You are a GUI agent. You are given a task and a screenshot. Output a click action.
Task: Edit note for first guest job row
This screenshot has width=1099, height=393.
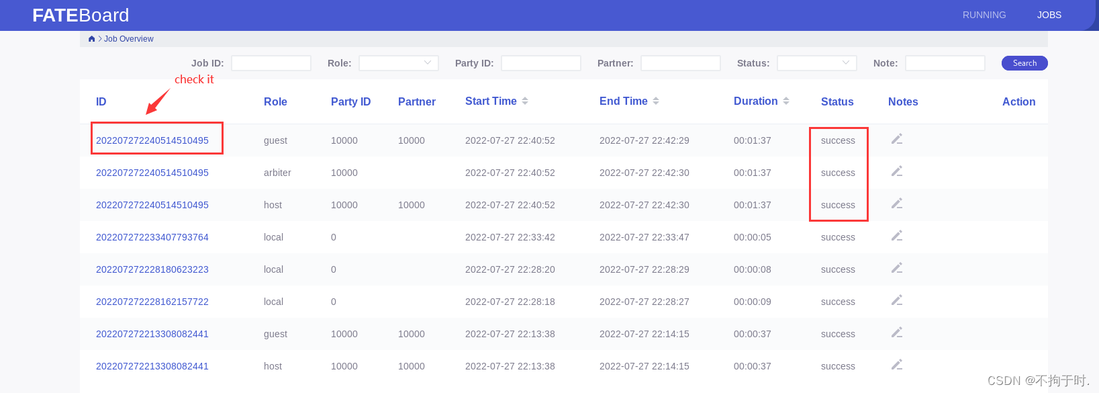tap(897, 139)
